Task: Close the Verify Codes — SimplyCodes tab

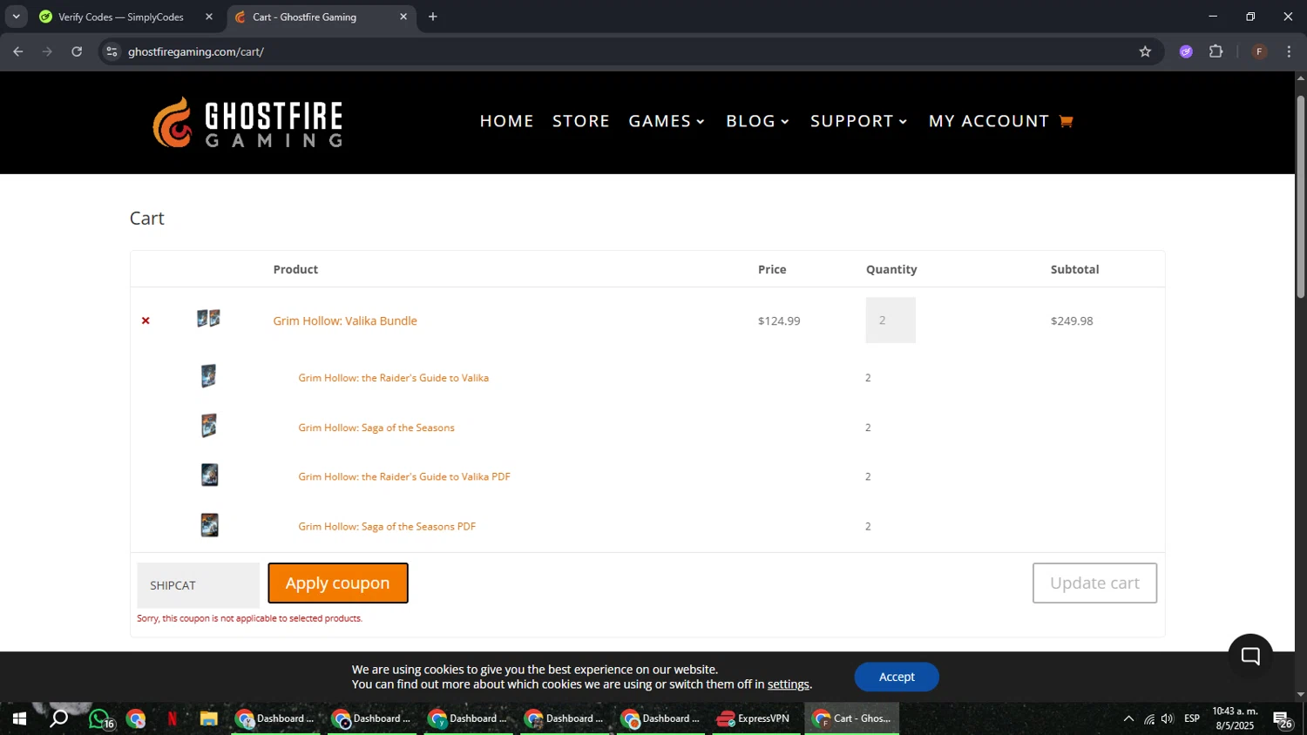Action: [209, 17]
